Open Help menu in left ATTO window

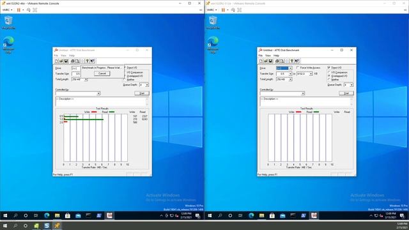[x=72, y=56]
